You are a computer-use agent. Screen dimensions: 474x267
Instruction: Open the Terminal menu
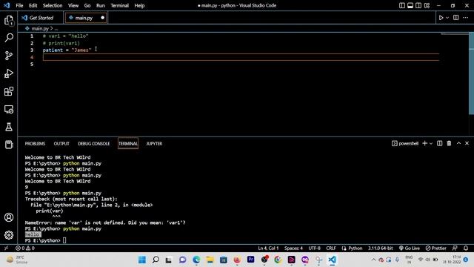click(x=119, y=5)
